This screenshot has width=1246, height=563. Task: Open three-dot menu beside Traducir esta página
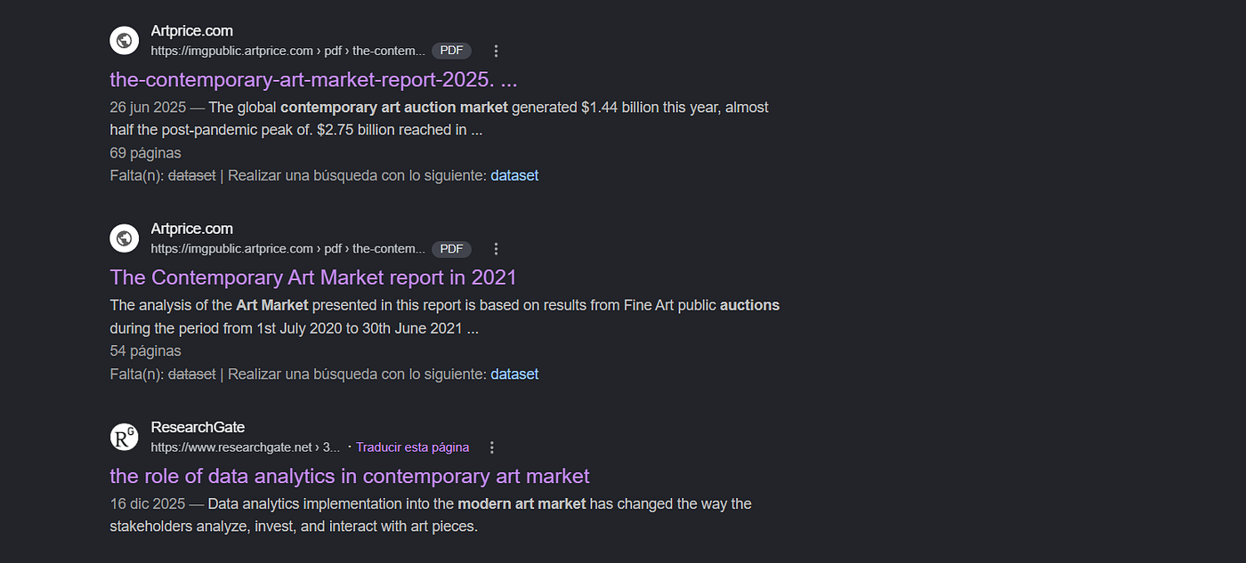tap(491, 447)
